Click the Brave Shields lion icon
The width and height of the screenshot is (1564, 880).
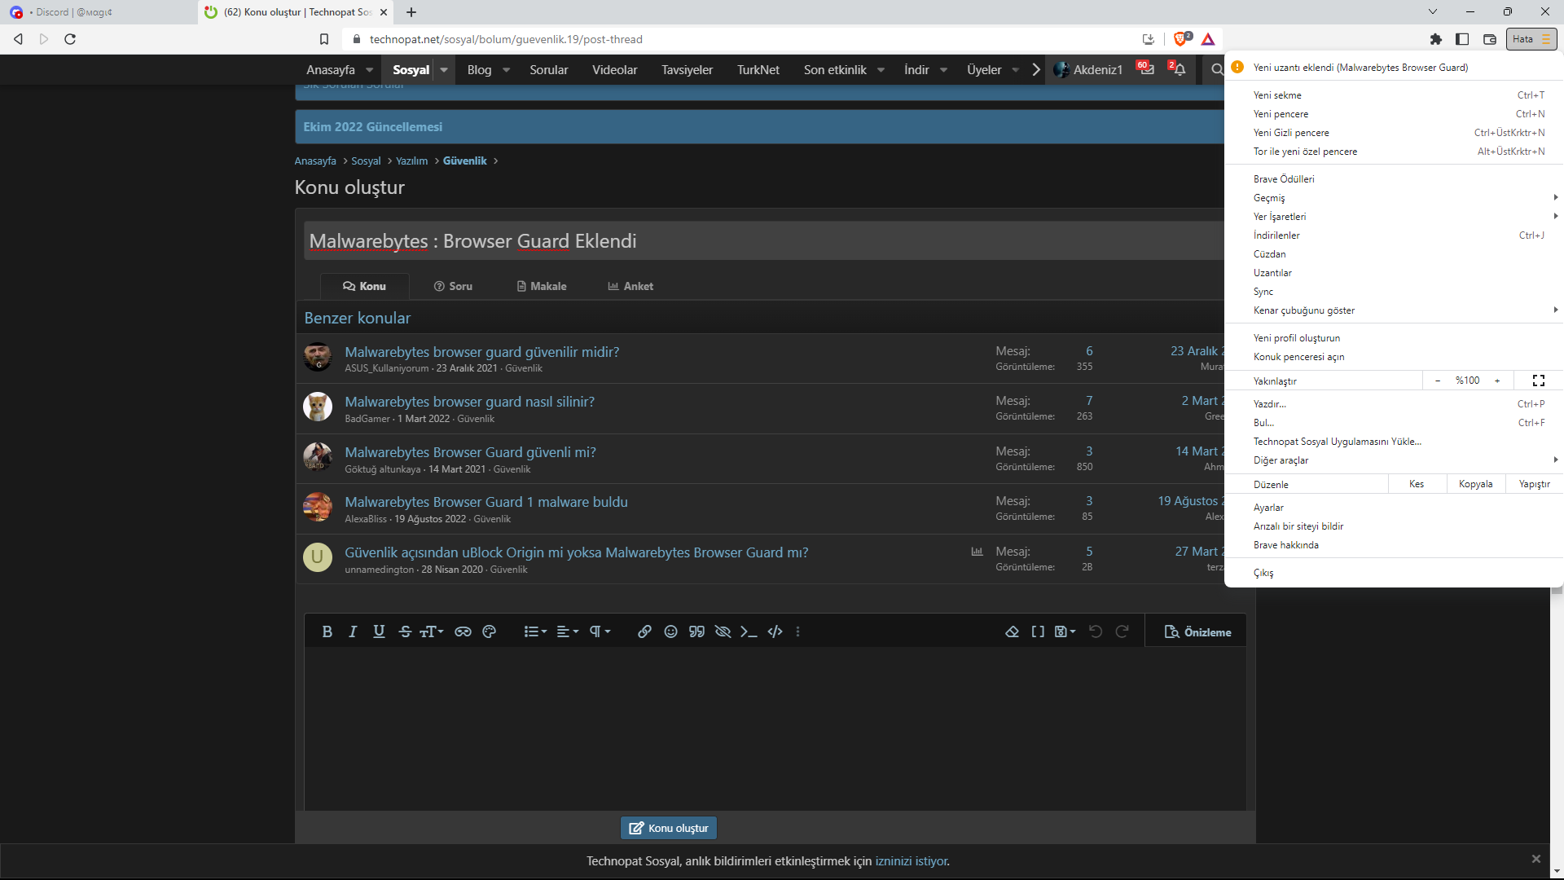coord(1180,39)
